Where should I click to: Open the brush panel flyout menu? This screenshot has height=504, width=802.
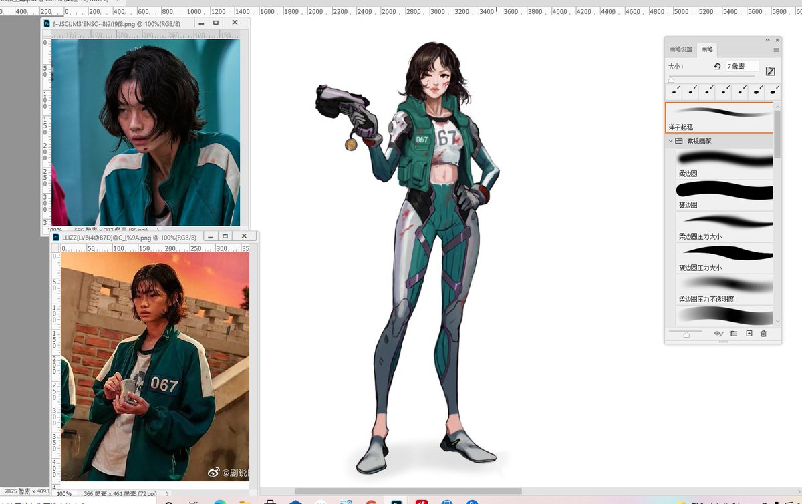coord(776,50)
